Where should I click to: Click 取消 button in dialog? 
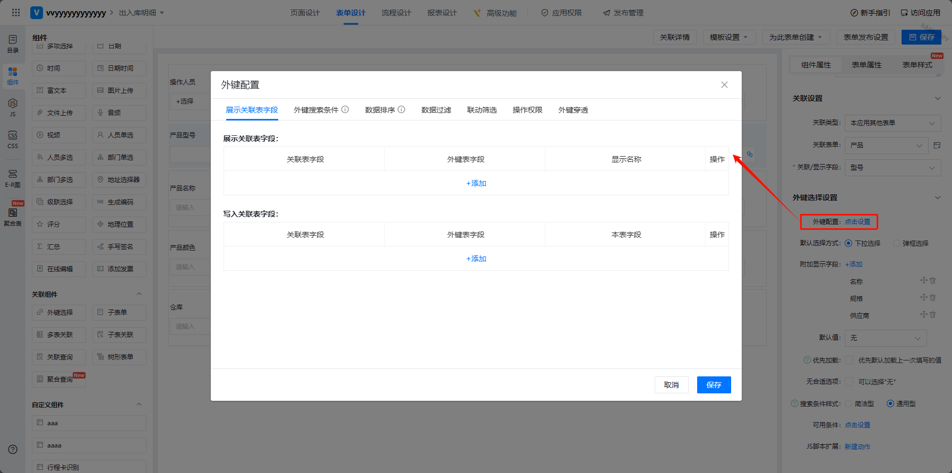pyautogui.click(x=671, y=385)
